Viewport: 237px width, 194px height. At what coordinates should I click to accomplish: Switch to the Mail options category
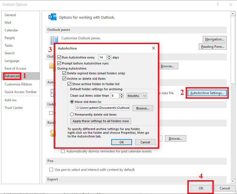tap(8, 23)
